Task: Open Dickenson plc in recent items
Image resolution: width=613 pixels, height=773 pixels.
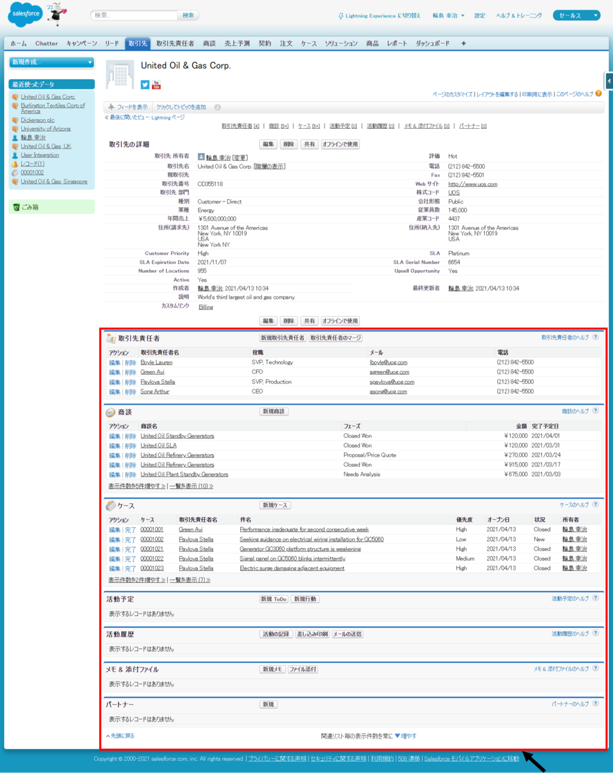Action: tap(37, 120)
